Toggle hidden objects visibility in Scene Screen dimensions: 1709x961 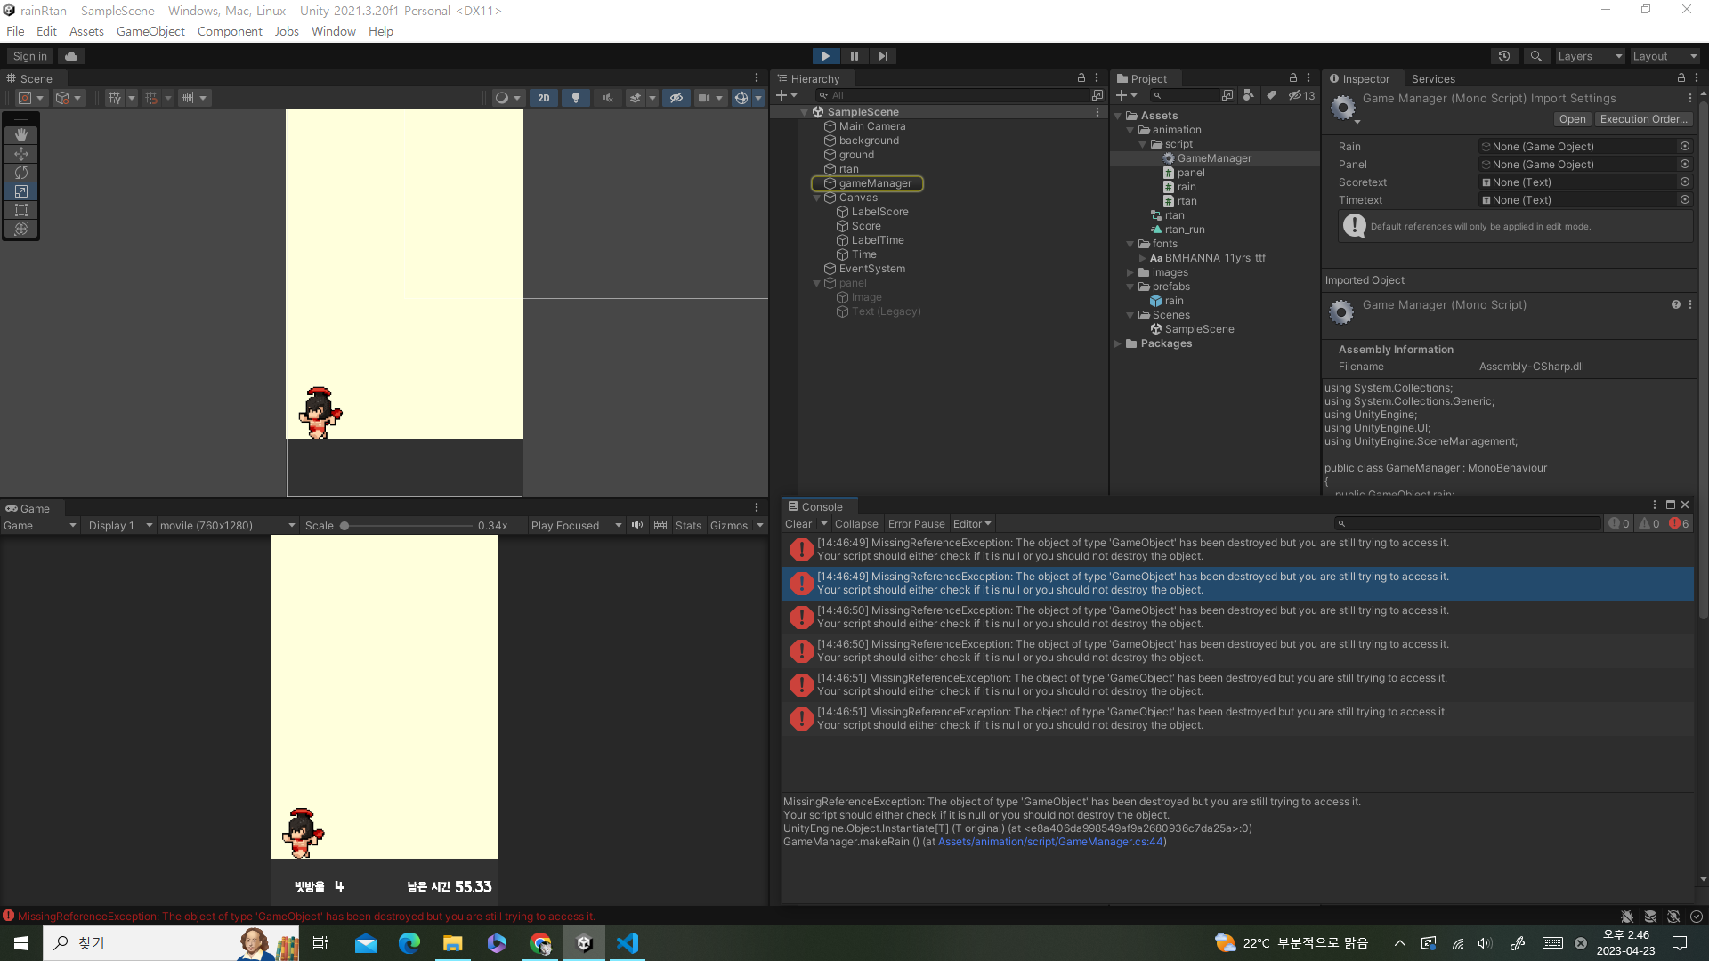[x=676, y=98]
